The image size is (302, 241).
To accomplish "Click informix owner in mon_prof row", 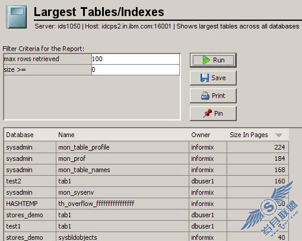I will [202, 158].
